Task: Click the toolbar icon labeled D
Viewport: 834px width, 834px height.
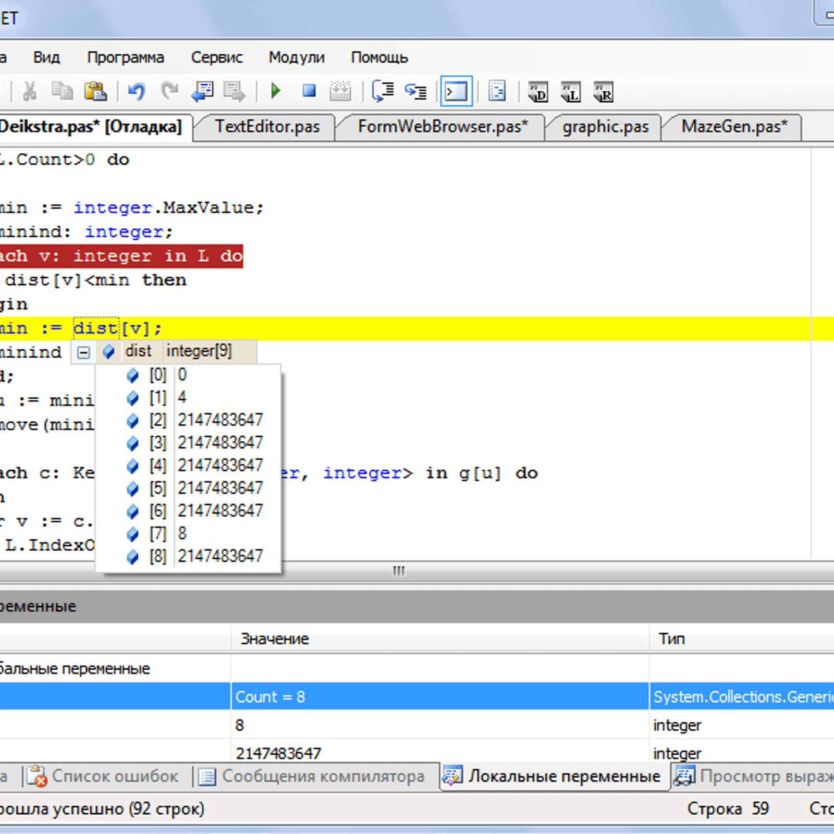Action: tap(538, 92)
